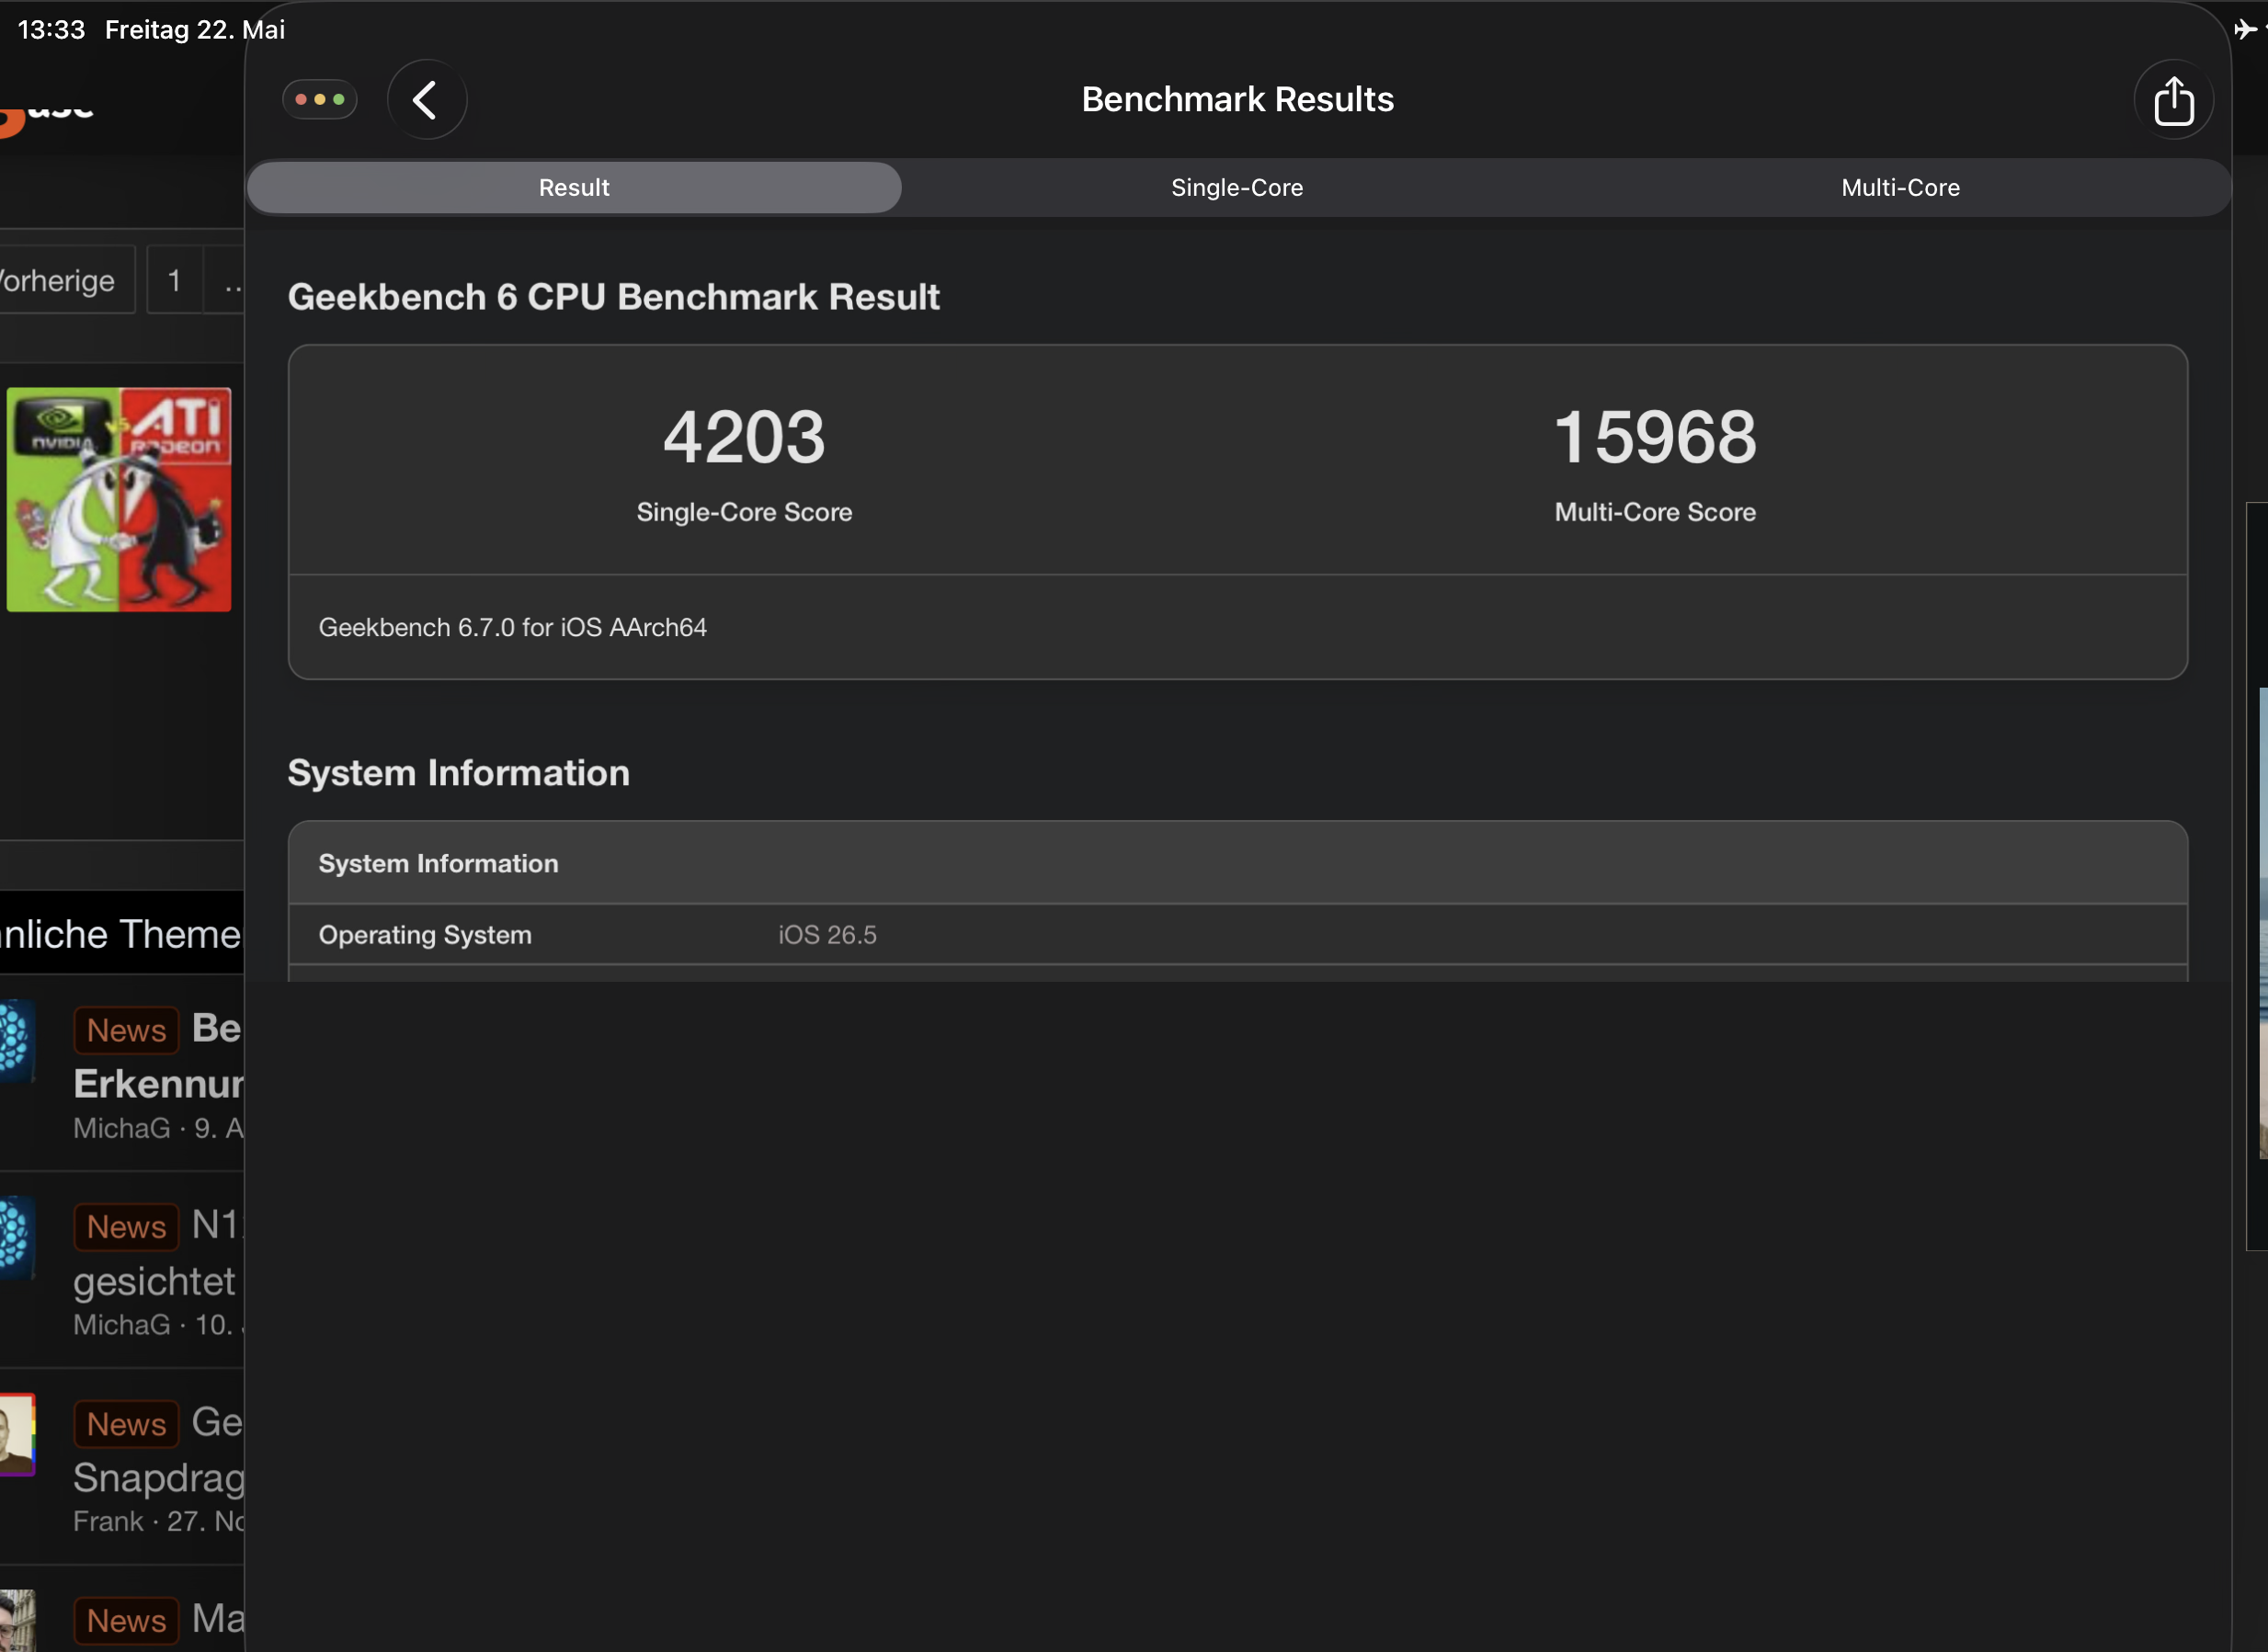Image resolution: width=2268 pixels, height=1652 pixels.
Task: Tap the back chevron button
Action: point(427,100)
